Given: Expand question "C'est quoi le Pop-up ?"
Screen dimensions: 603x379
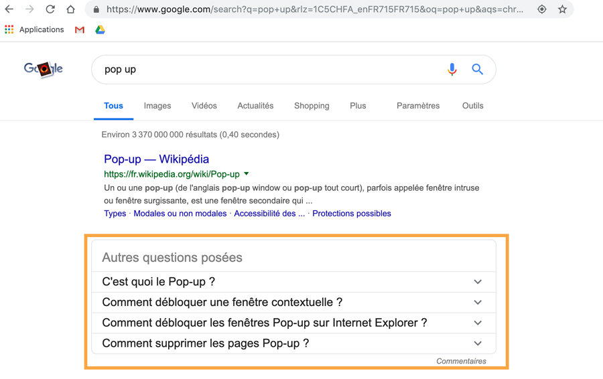Looking at the screenshot, I should tap(293, 282).
